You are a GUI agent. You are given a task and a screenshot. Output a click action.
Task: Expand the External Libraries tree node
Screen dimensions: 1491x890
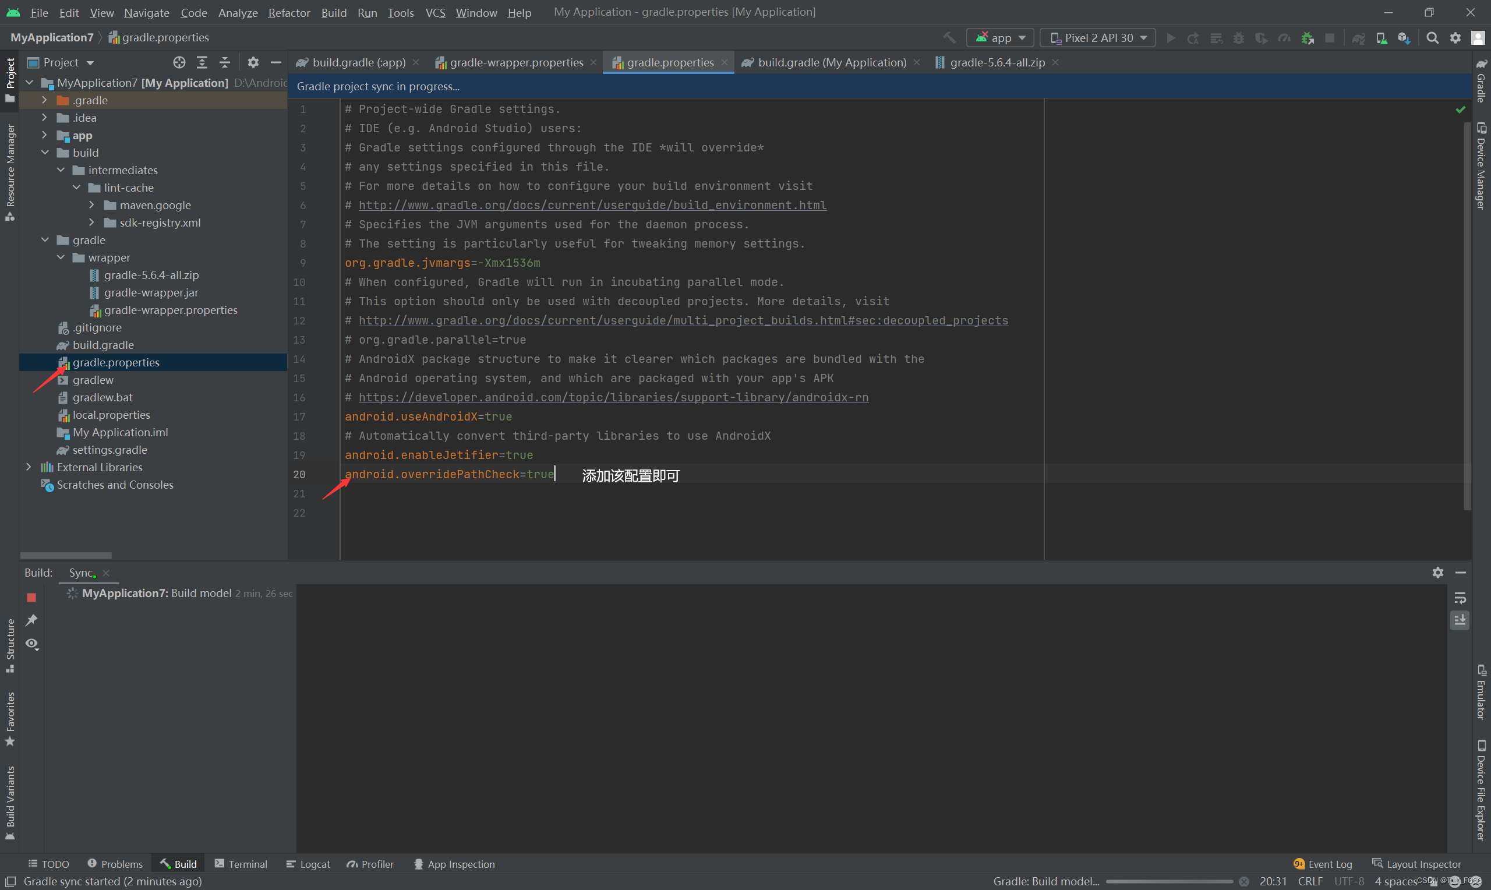29,467
